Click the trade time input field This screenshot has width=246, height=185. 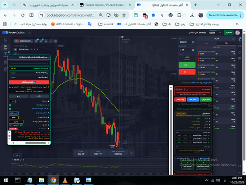pos(185,42)
